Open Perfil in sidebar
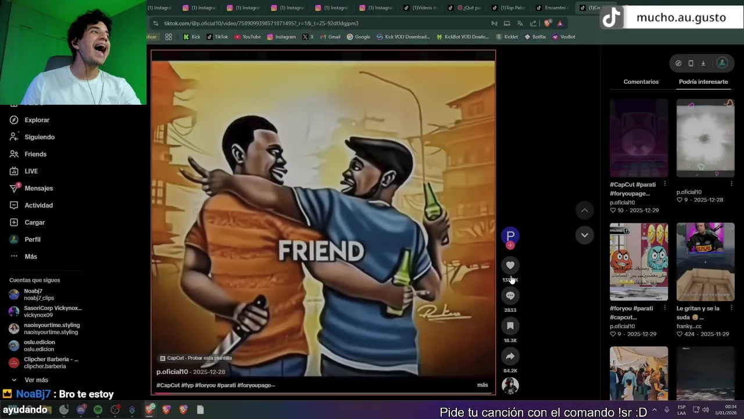This screenshot has height=419, width=744. click(x=25, y=239)
